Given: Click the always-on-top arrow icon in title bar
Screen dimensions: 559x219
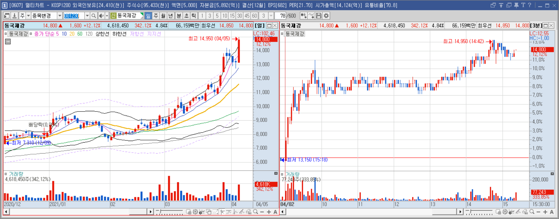Looking at the screenshot, I should [x=501, y=5].
